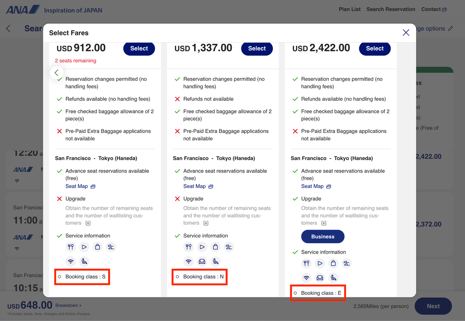
Task: Click the entertainment play icon in the USD 2,422.00 fare
Action: [320, 263]
